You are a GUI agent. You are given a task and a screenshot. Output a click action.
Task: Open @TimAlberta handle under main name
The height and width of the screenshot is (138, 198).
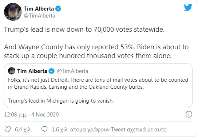point(39,16)
